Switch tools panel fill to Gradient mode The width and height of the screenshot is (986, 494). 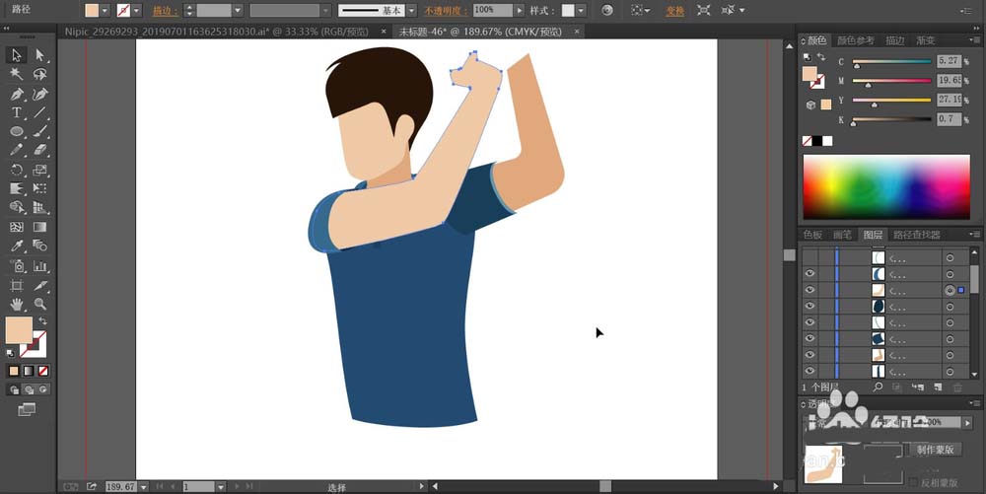coord(29,371)
